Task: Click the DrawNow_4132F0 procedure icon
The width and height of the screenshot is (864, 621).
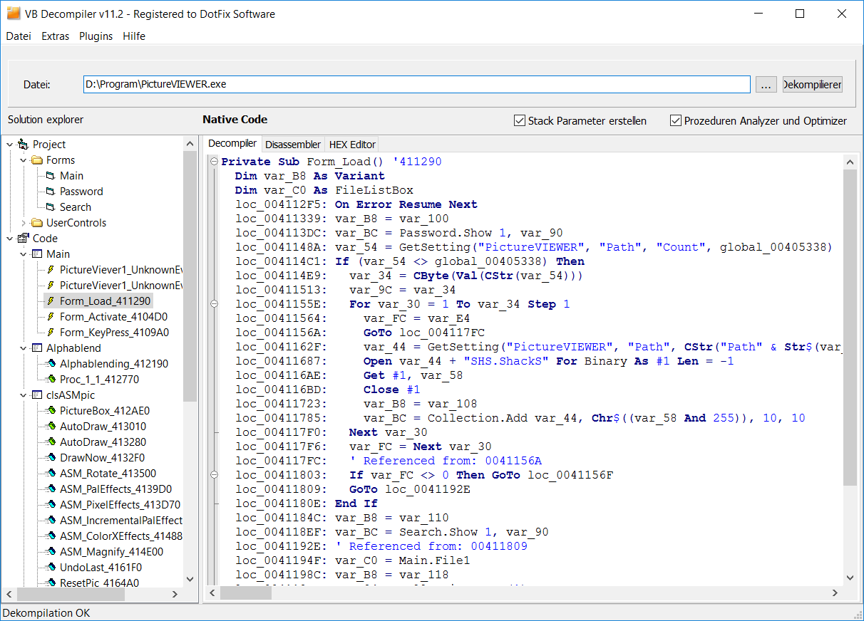Action: click(x=51, y=458)
